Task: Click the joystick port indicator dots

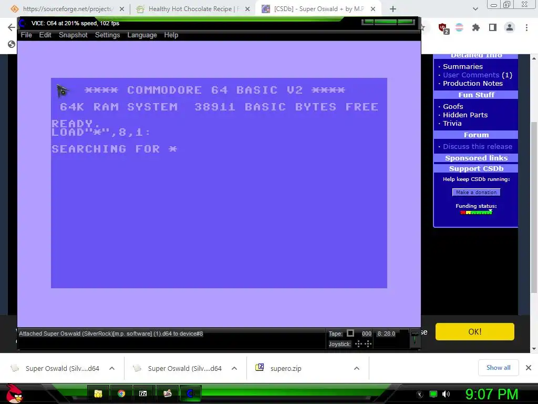Action: pos(364,344)
